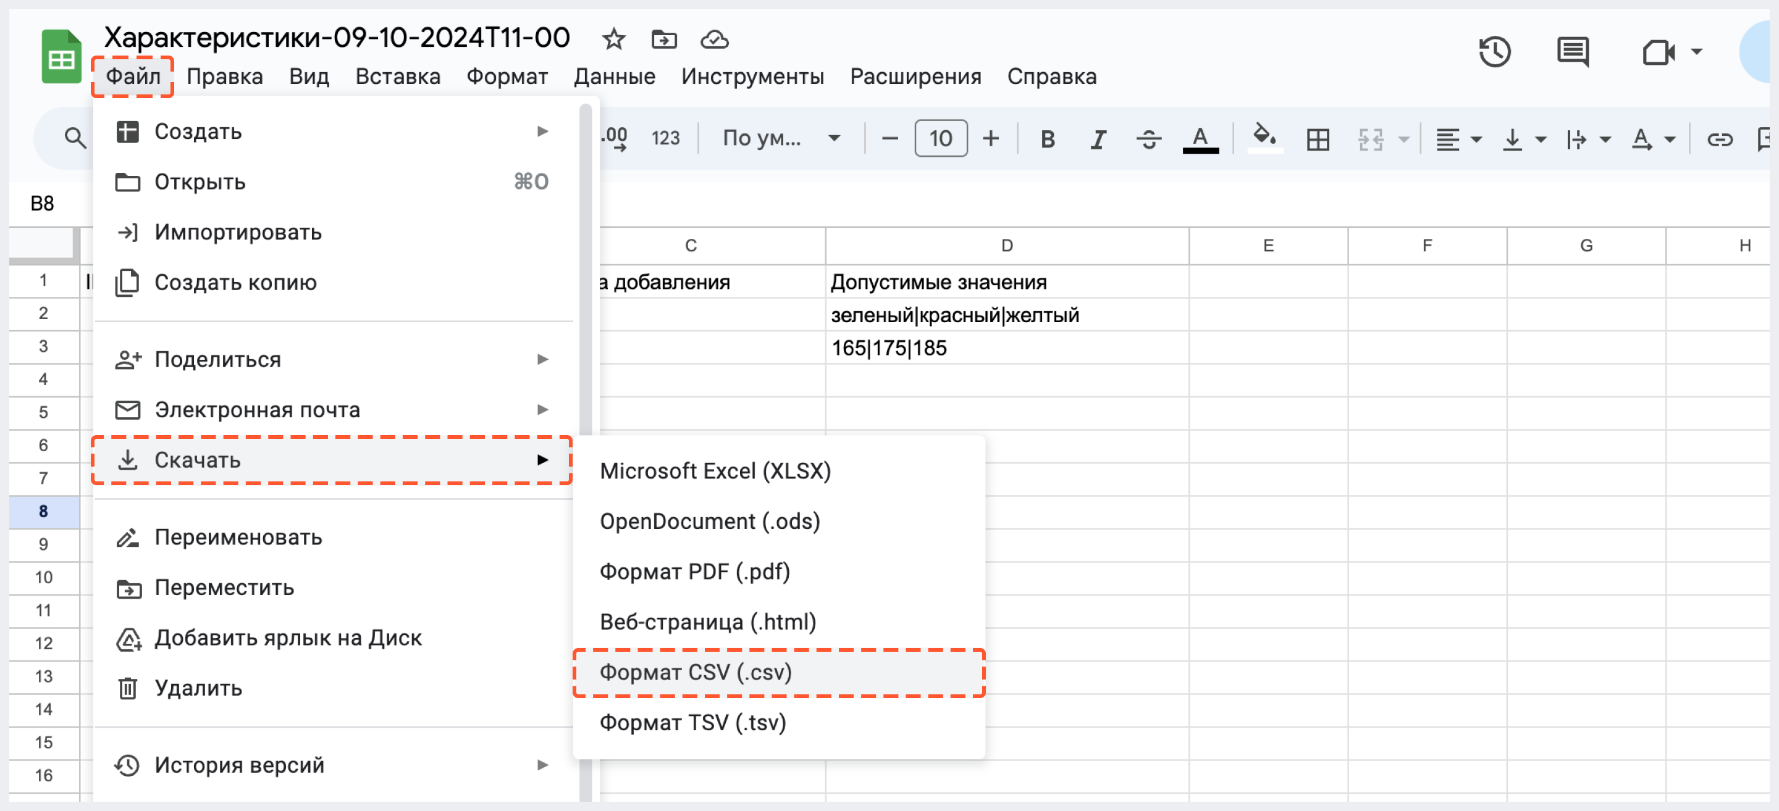Select cell 'зеленый|красный|желтый'
This screenshot has width=1779, height=811.
(1007, 315)
